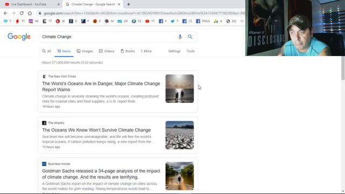
Task: Switch to the Images results tab
Action: [x=85, y=51]
